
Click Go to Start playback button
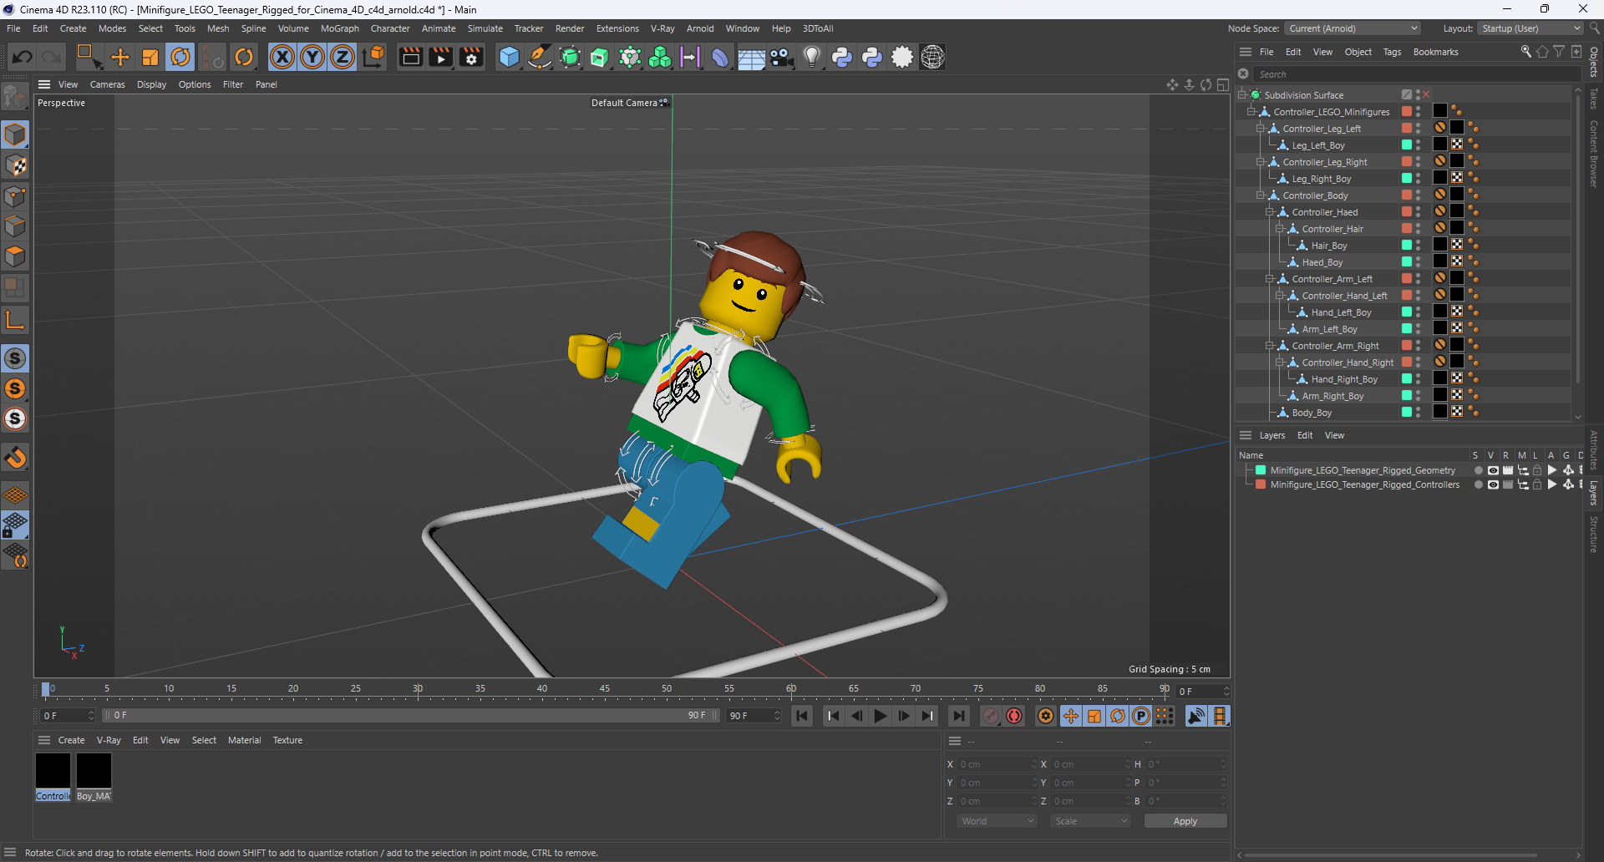tap(802, 716)
